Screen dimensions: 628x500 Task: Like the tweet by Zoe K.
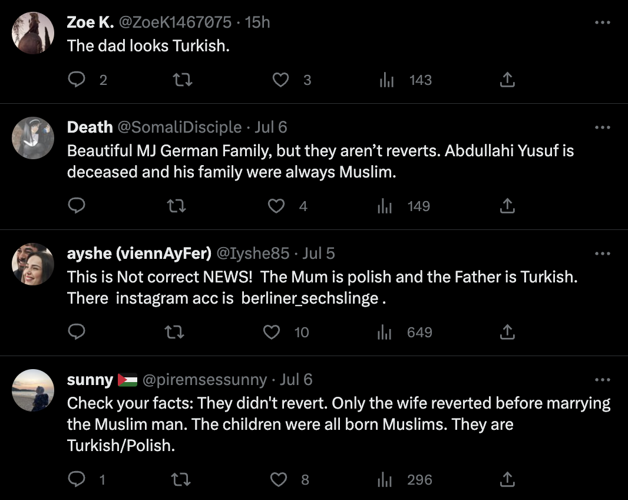[281, 80]
